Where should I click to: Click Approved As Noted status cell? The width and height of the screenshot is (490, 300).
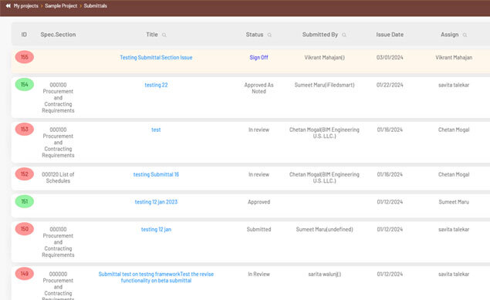pyautogui.click(x=259, y=88)
